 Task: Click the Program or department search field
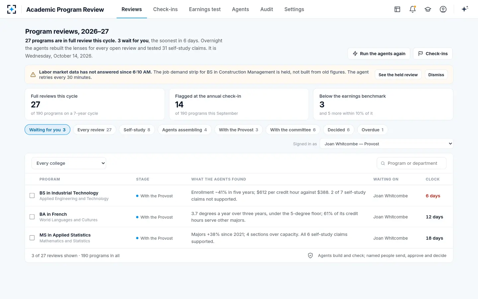pos(412,163)
